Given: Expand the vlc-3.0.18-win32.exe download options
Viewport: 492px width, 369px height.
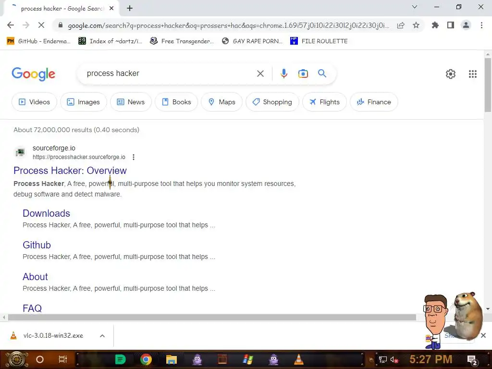Looking at the screenshot, I should tap(102, 336).
